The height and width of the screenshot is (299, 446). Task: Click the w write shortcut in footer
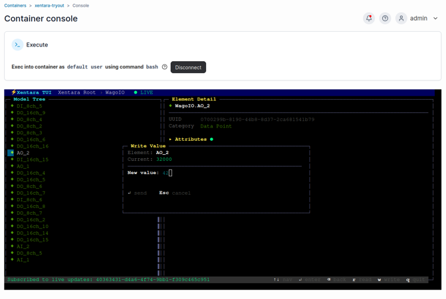point(389,280)
